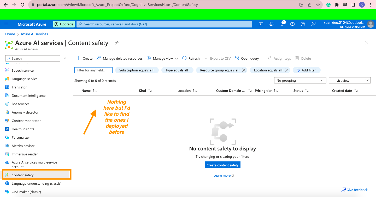
Task: Click the account avatar in Azure header
Action: [x=371, y=24]
